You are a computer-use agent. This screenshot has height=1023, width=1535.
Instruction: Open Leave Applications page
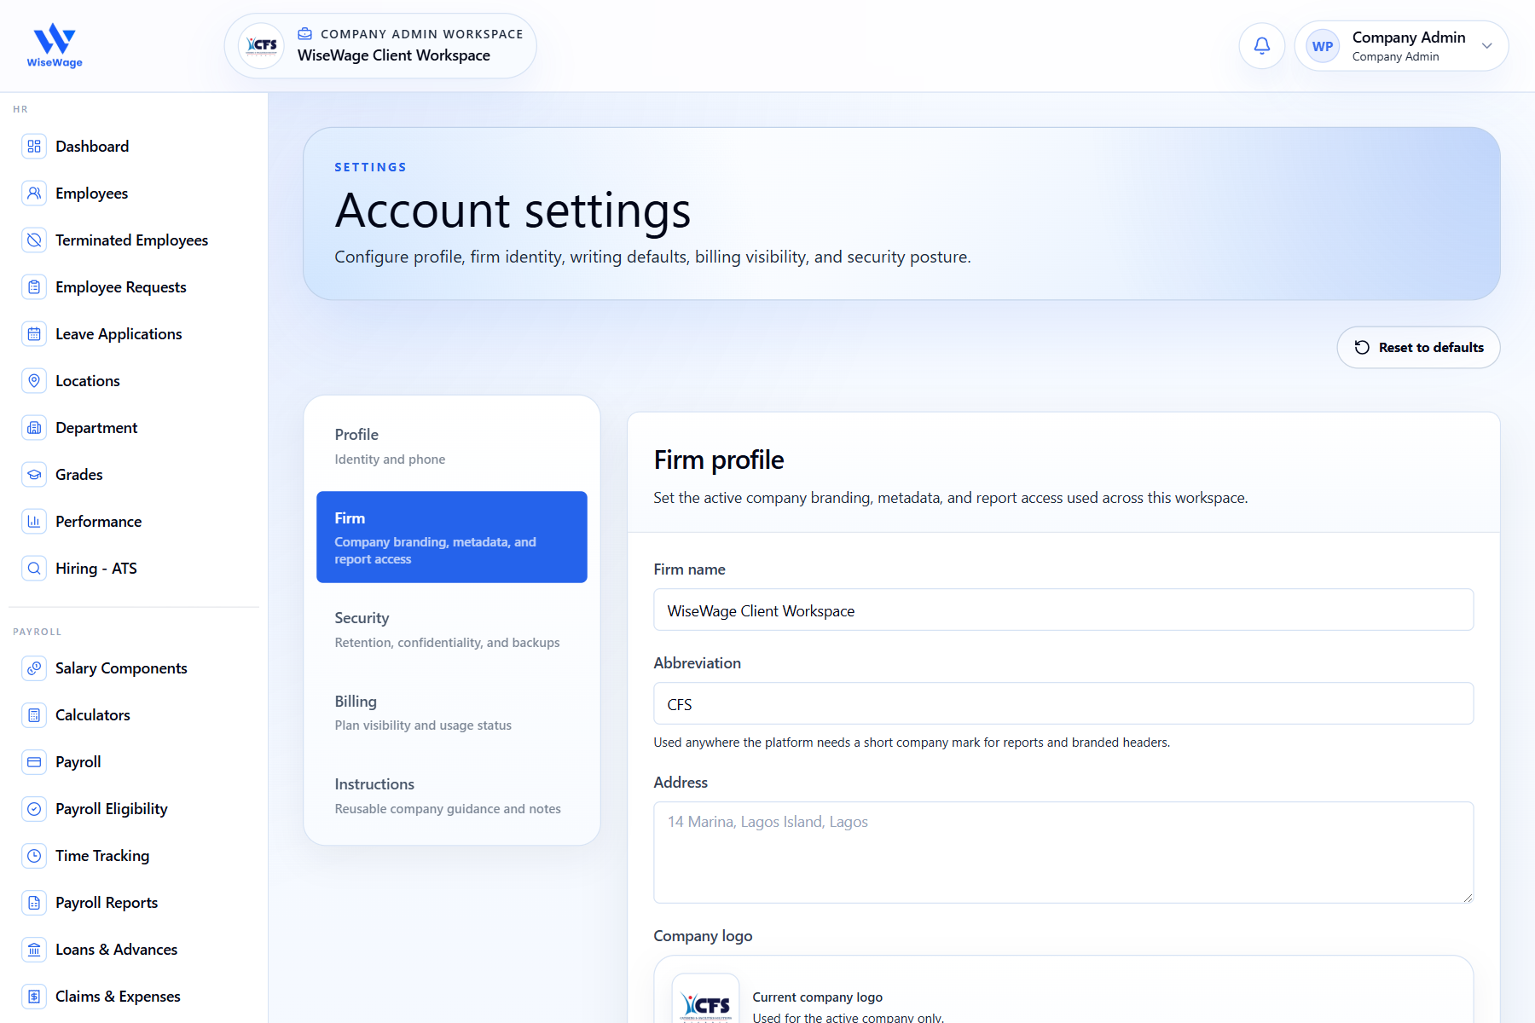pos(119,334)
